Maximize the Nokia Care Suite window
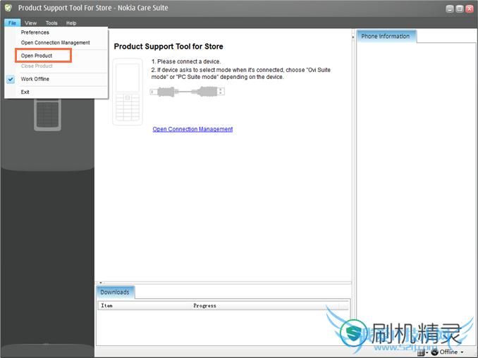 [x=460, y=9]
